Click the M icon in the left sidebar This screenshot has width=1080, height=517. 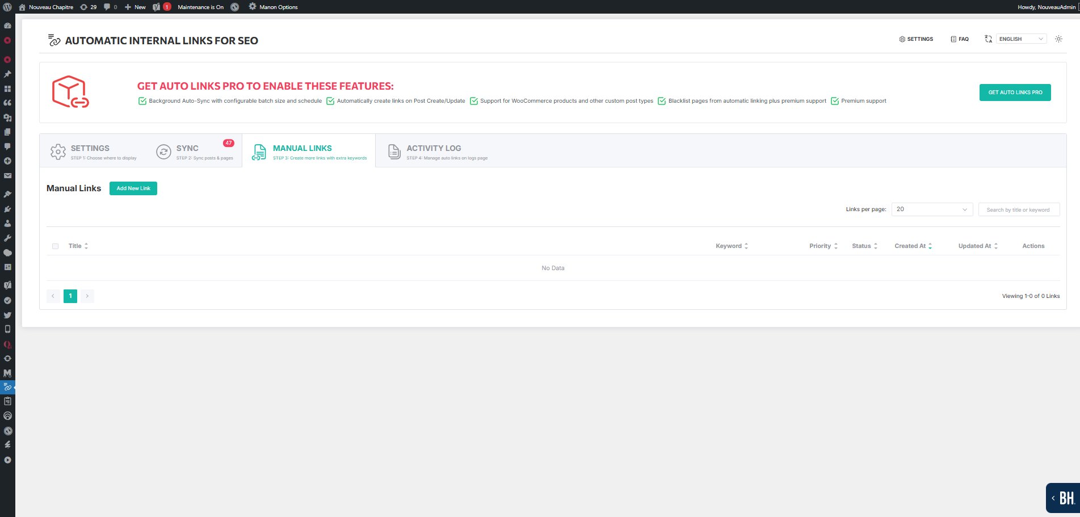[x=8, y=373]
